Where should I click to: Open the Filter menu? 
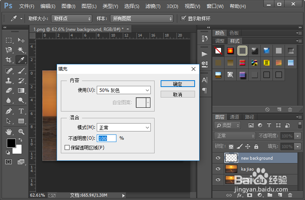coord(153,6)
